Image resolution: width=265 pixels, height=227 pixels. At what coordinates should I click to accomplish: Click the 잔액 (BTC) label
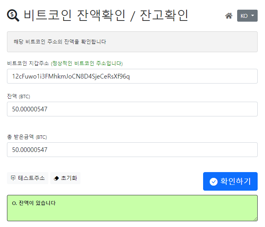click(19, 96)
